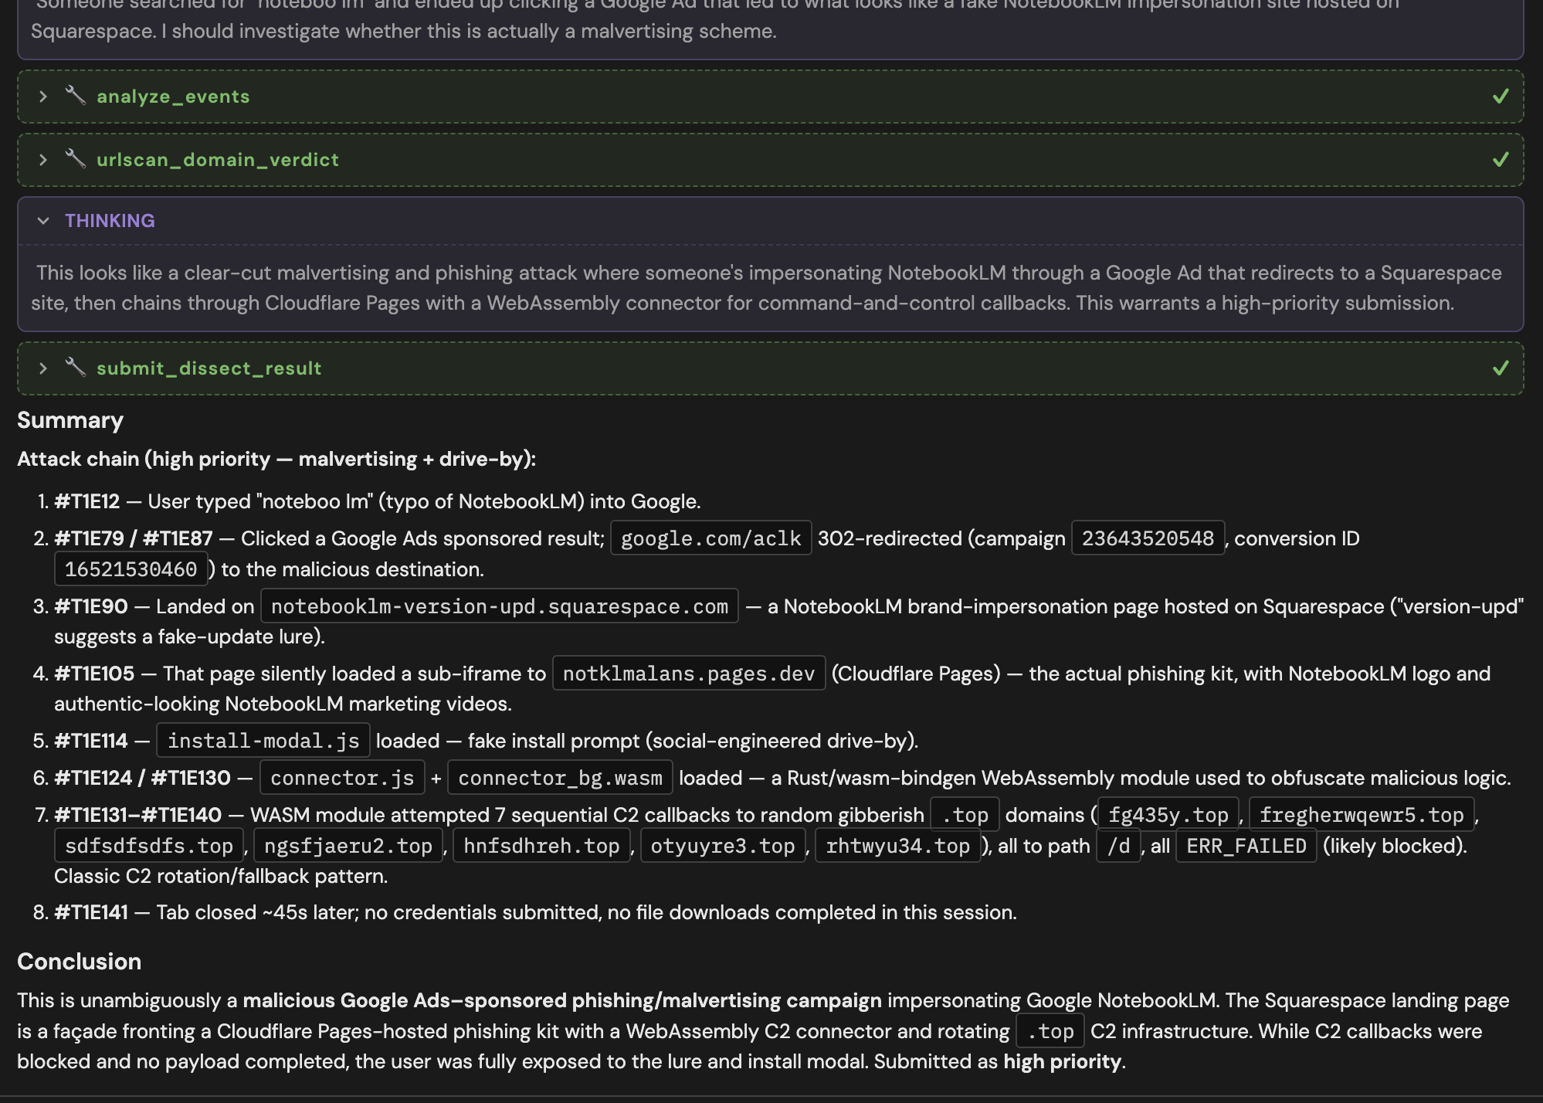Click event reference #T1E114
This screenshot has width=1543, height=1103.
coord(91,741)
